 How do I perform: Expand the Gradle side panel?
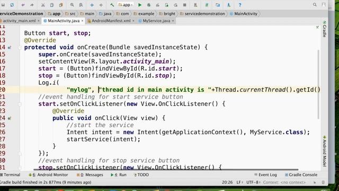point(325,29)
